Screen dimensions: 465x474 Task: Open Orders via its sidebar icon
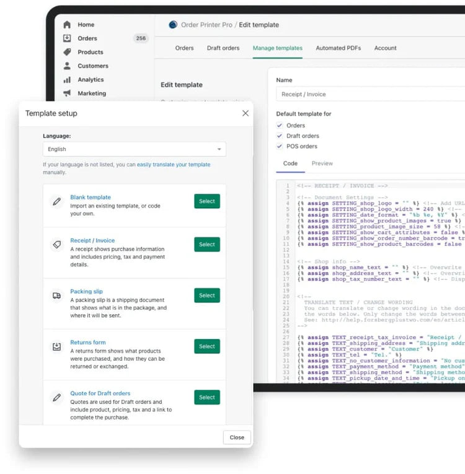67,38
